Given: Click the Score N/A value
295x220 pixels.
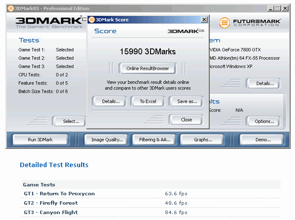Looking at the screenshot, I should click(x=239, y=110).
